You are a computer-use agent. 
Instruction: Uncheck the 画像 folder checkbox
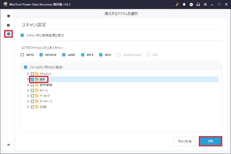32,79
